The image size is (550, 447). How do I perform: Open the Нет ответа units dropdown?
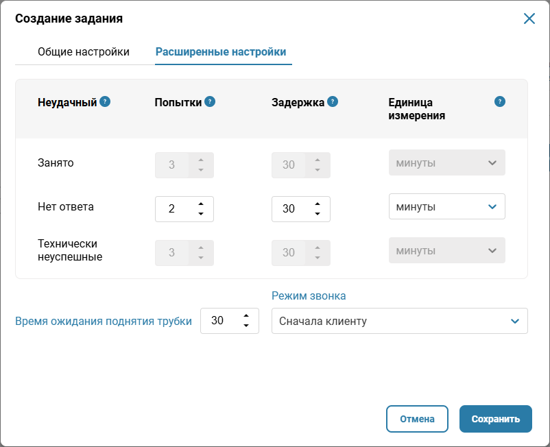tap(447, 206)
